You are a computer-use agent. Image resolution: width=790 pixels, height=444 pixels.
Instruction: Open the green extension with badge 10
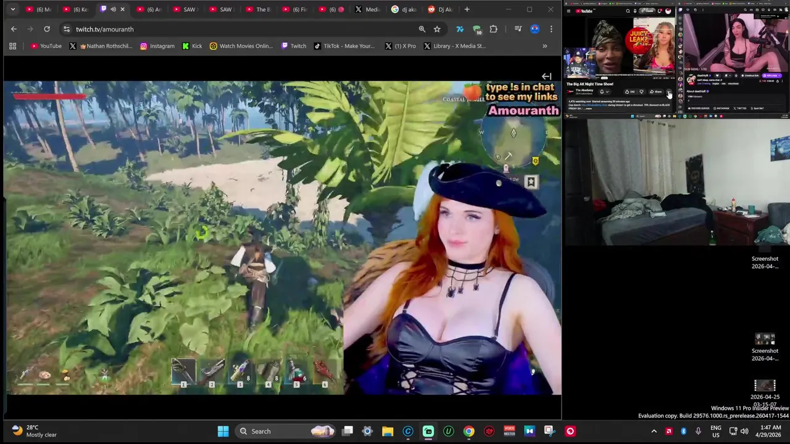tap(476, 29)
